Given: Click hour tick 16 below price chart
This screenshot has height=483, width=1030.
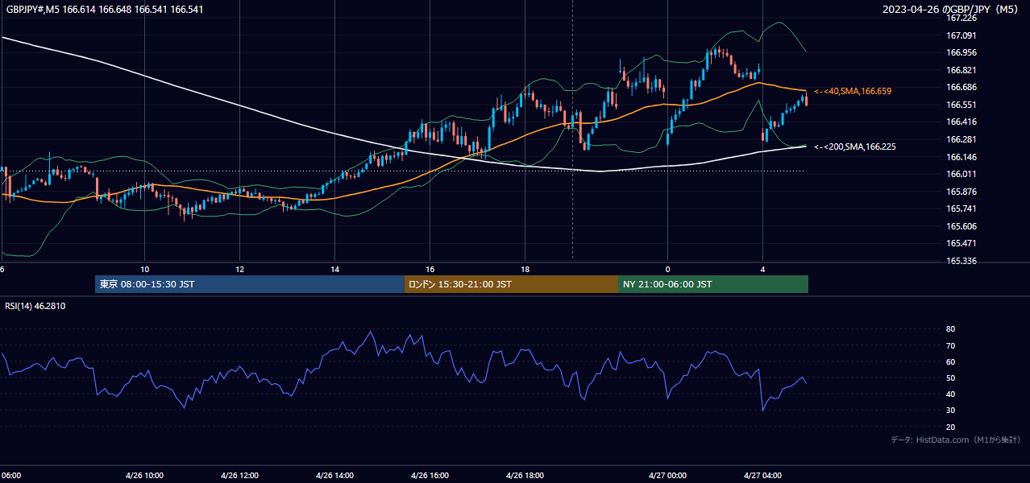Looking at the screenshot, I should point(430,269).
